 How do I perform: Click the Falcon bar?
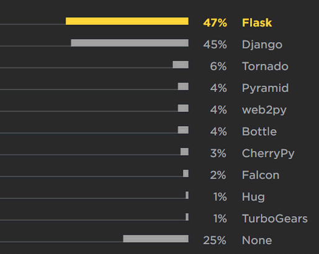click(x=186, y=173)
